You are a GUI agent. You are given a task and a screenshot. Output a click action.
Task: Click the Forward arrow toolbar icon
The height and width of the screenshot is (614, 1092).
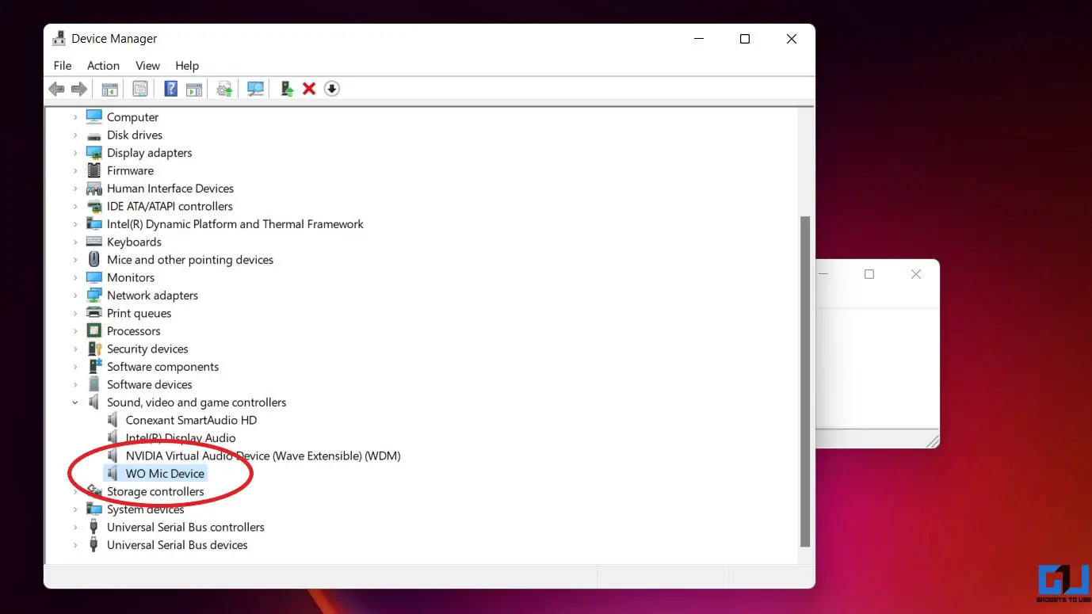[x=78, y=89]
